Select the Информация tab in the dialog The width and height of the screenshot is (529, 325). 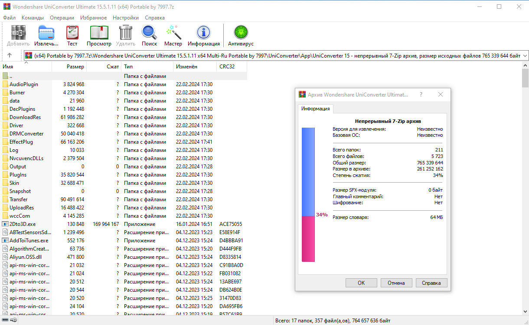[x=315, y=109]
